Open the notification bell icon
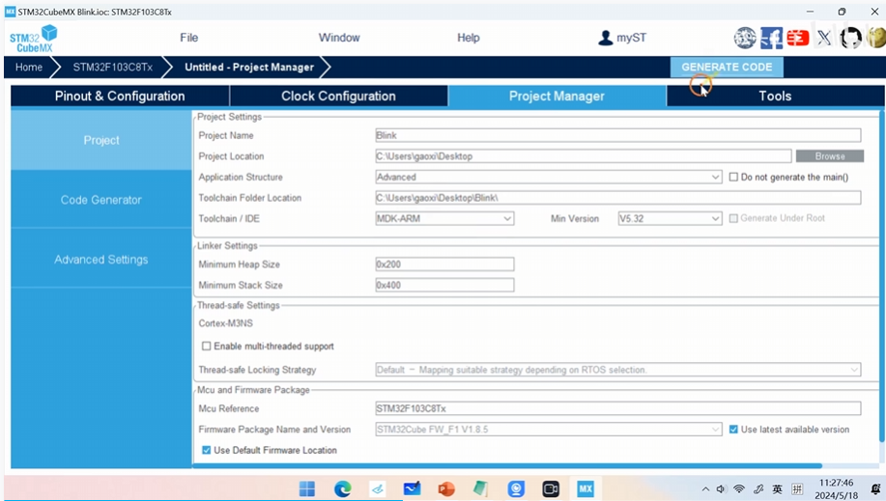 coord(875,489)
